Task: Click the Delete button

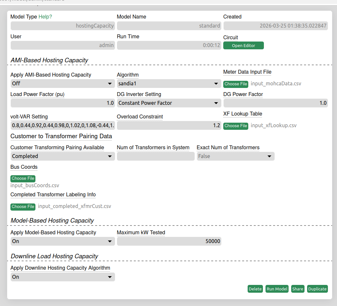Action: 255,289
